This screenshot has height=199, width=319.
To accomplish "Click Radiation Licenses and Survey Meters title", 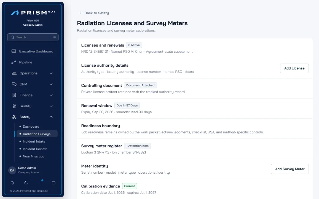I will click(x=132, y=23).
